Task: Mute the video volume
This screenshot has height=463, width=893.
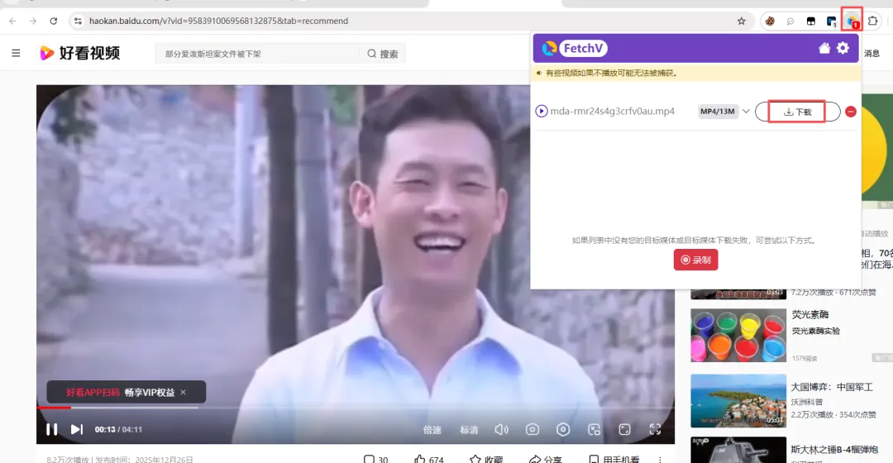Action: [x=501, y=429]
